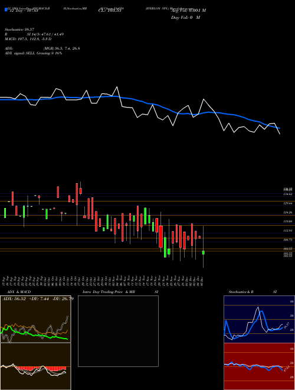Click the CL: 103.55 closing price label
The height and width of the screenshot is (390, 295).
110,11
